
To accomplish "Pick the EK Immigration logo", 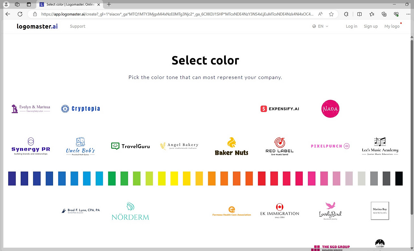I will click(x=280, y=211).
